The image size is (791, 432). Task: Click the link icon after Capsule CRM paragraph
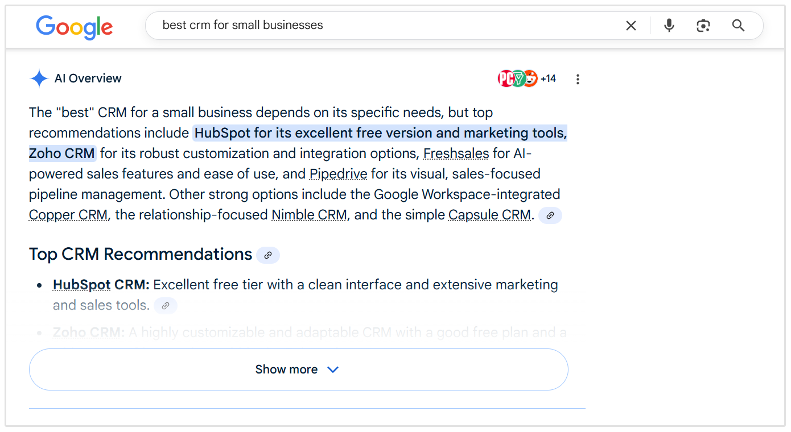pos(550,215)
